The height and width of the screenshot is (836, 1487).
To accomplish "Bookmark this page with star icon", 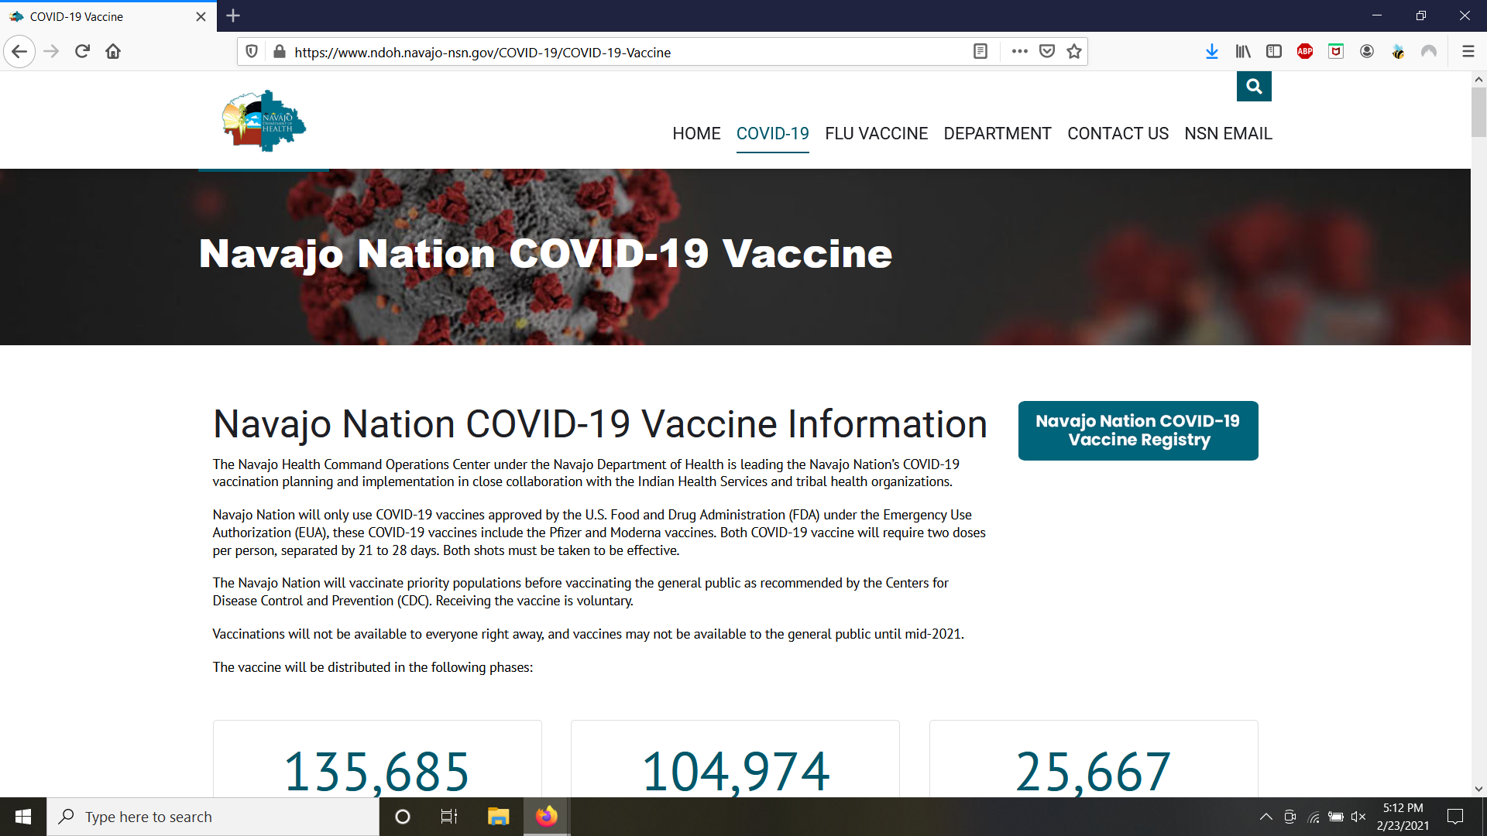I will tap(1074, 51).
